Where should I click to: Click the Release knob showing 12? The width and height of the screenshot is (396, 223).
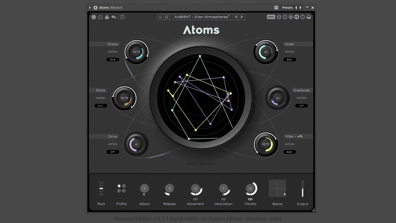(x=169, y=188)
